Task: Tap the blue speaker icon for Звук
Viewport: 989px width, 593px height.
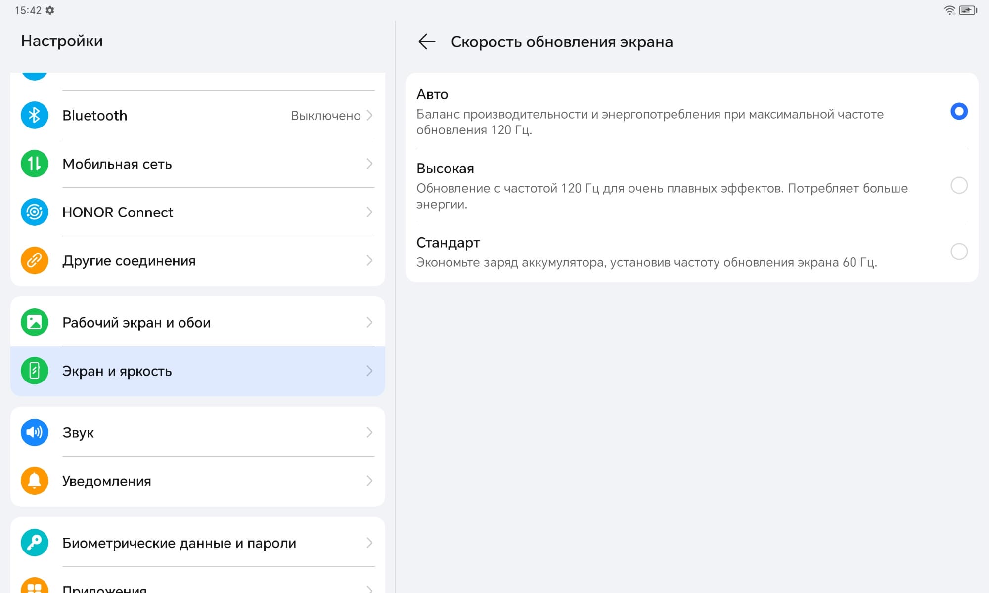Action: 34,432
